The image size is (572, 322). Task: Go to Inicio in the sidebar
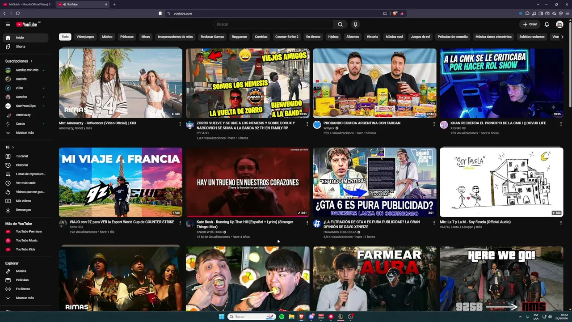coord(25,38)
